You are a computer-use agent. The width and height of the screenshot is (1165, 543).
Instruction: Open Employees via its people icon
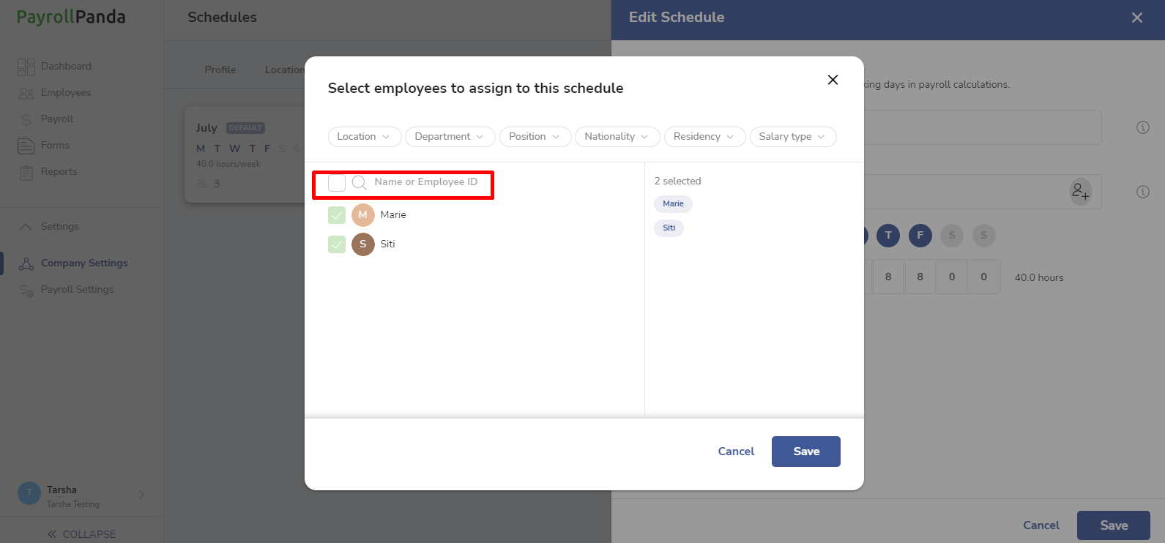(26, 93)
